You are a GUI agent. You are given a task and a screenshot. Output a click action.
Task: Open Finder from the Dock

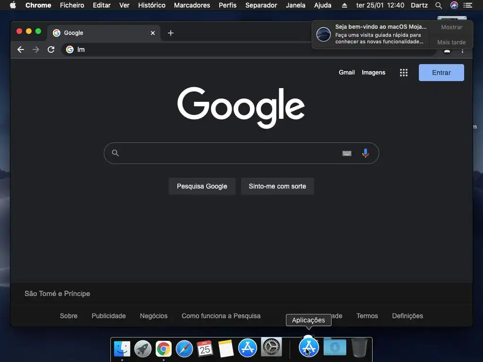tap(122, 348)
